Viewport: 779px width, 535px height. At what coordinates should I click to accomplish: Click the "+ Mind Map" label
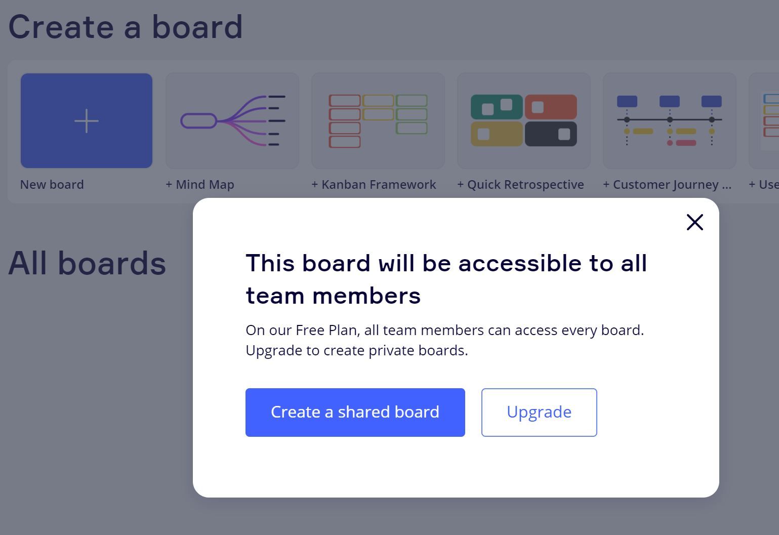[200, 185]
